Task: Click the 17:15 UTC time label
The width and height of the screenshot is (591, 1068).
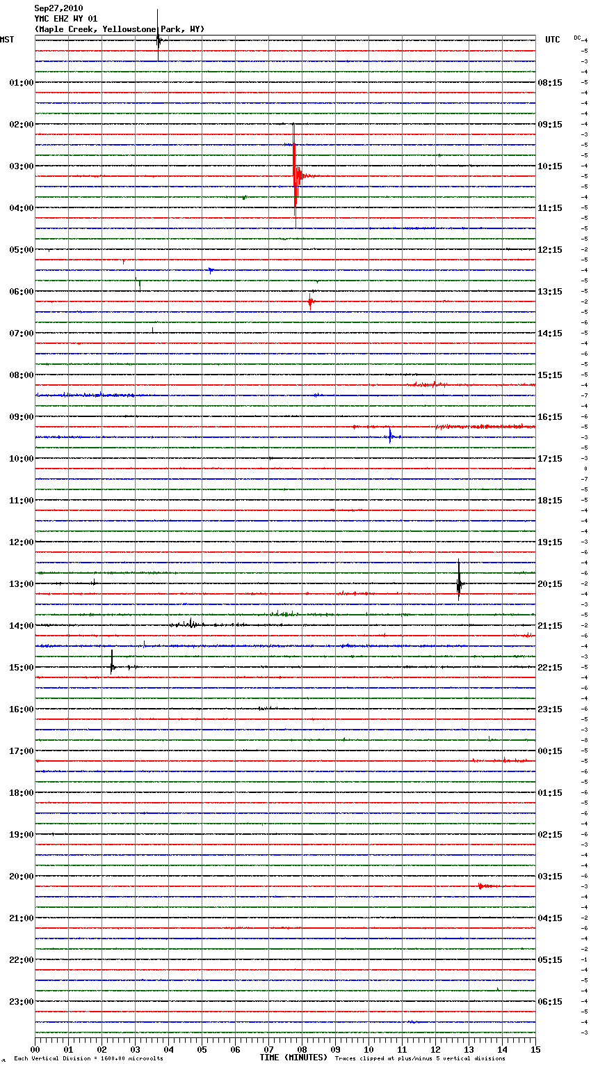Action: point(550,459)
